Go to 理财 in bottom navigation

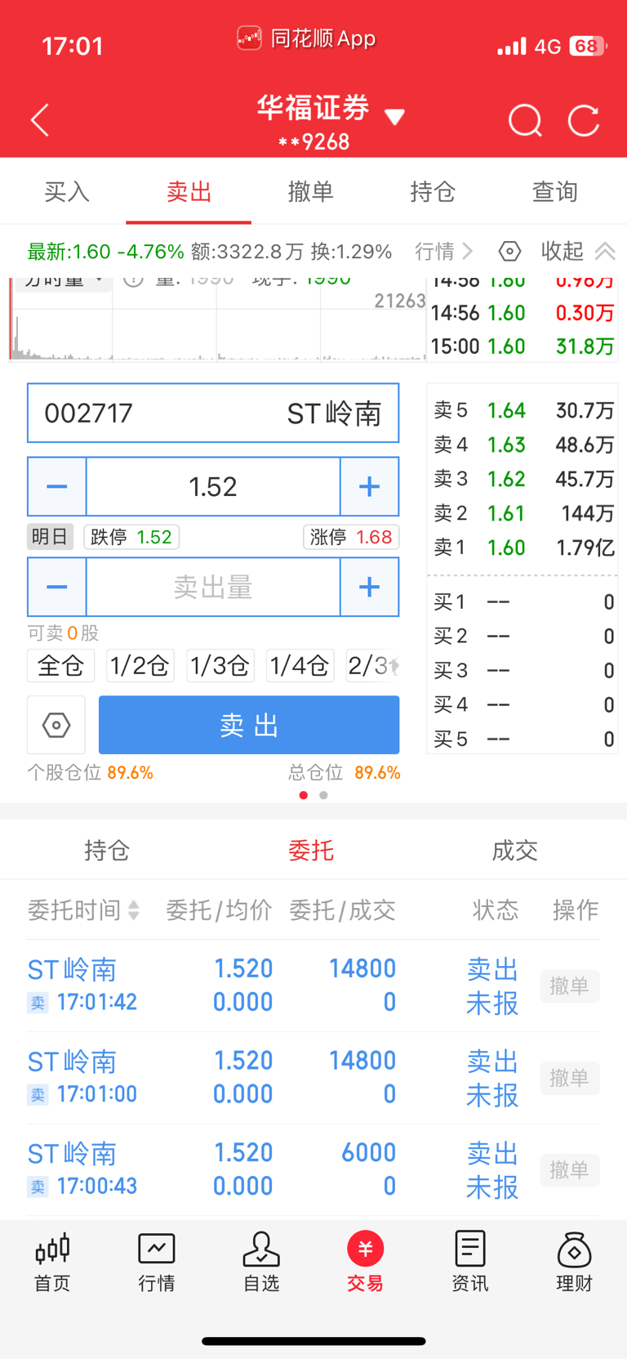(x=574, y=1263)
